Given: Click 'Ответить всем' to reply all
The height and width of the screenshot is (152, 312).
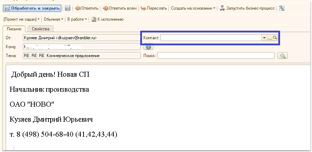Looking at the screenshot, I should 120,8.
